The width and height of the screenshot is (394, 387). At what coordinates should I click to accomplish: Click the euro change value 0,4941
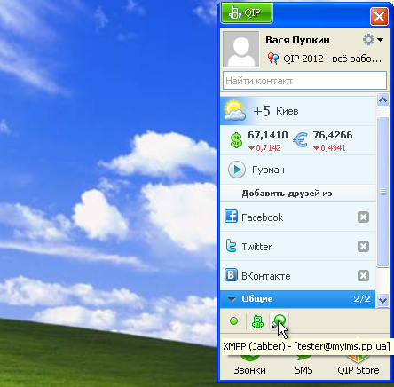click(333, 147)
